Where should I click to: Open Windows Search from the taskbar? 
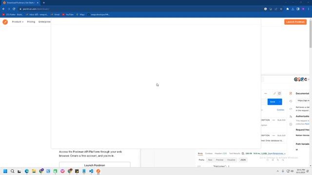coord(12,171)
